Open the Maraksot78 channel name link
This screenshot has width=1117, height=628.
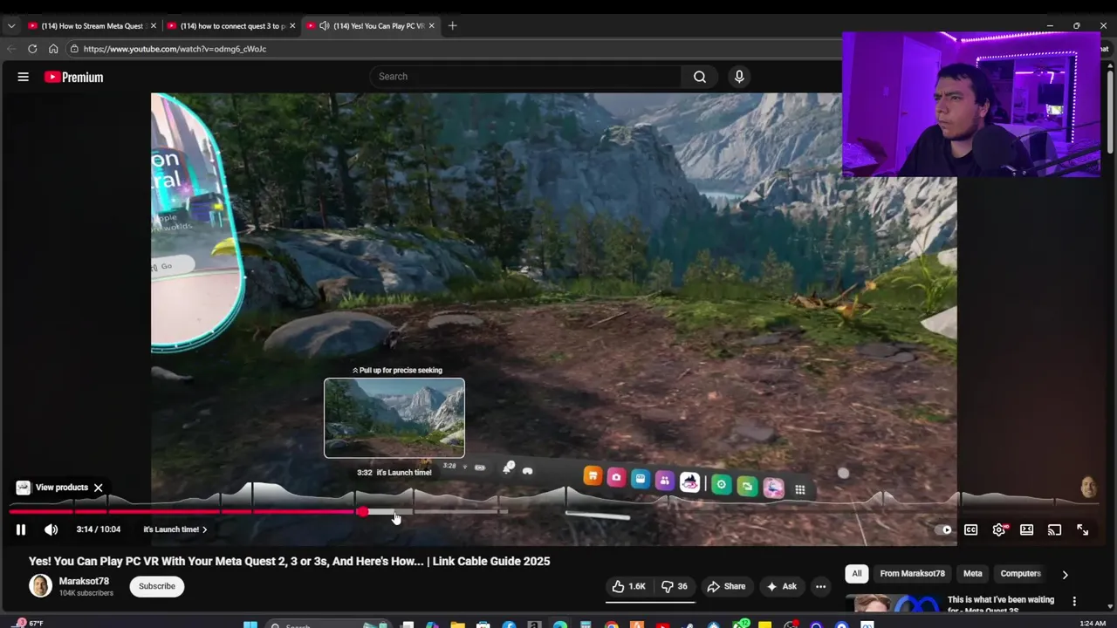[x=84, y=581]
